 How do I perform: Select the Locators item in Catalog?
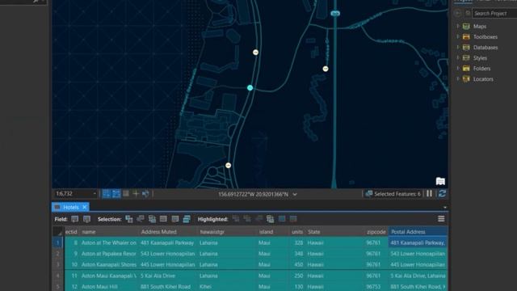[483, 79]
